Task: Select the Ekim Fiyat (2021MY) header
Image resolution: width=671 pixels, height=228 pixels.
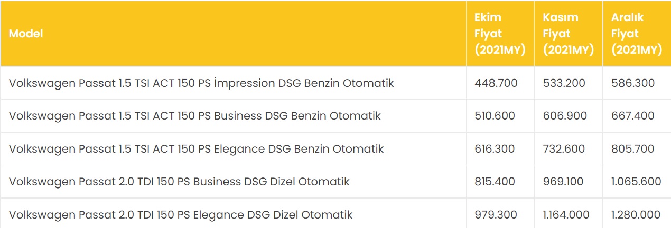Action: (x=499, y=34)
